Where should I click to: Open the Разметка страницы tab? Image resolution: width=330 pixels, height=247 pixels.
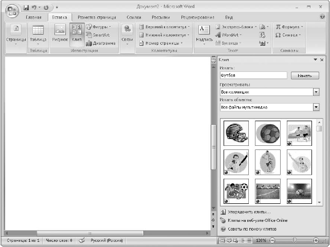click(x=97, y=17)
